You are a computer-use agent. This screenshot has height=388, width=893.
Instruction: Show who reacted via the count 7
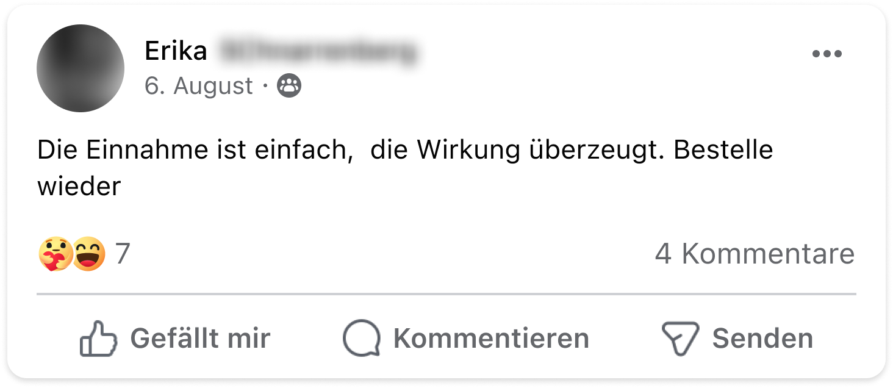(123, 254)
